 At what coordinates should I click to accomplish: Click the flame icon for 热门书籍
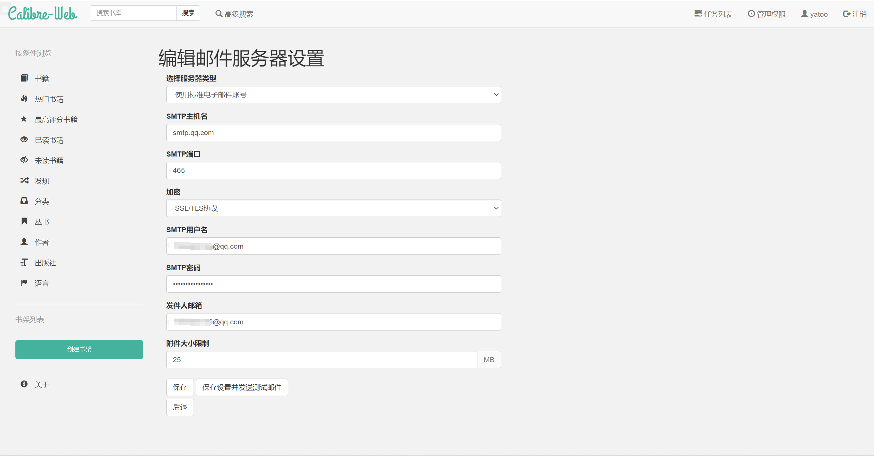24,99
